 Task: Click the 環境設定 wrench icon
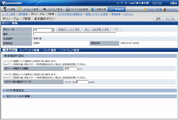(111, 9)
